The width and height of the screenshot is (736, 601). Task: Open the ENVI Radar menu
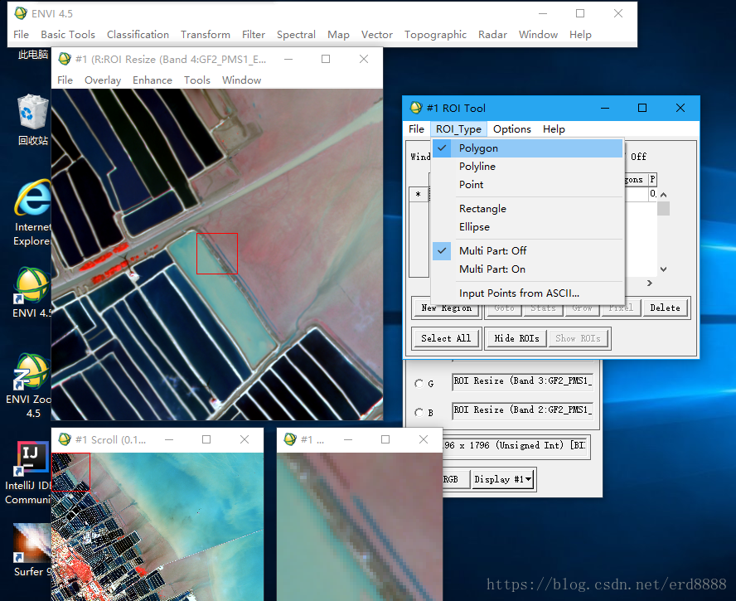click(x=493, y=35)
